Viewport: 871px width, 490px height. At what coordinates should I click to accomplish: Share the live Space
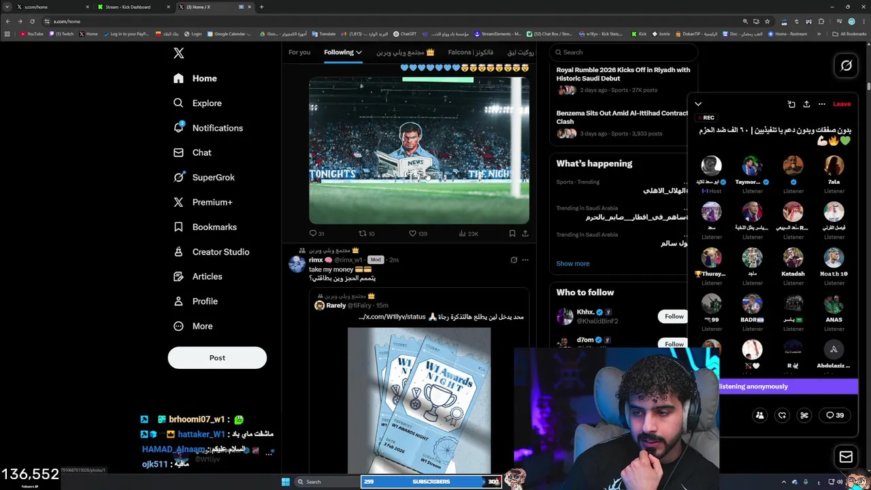[x=806, y=104]
